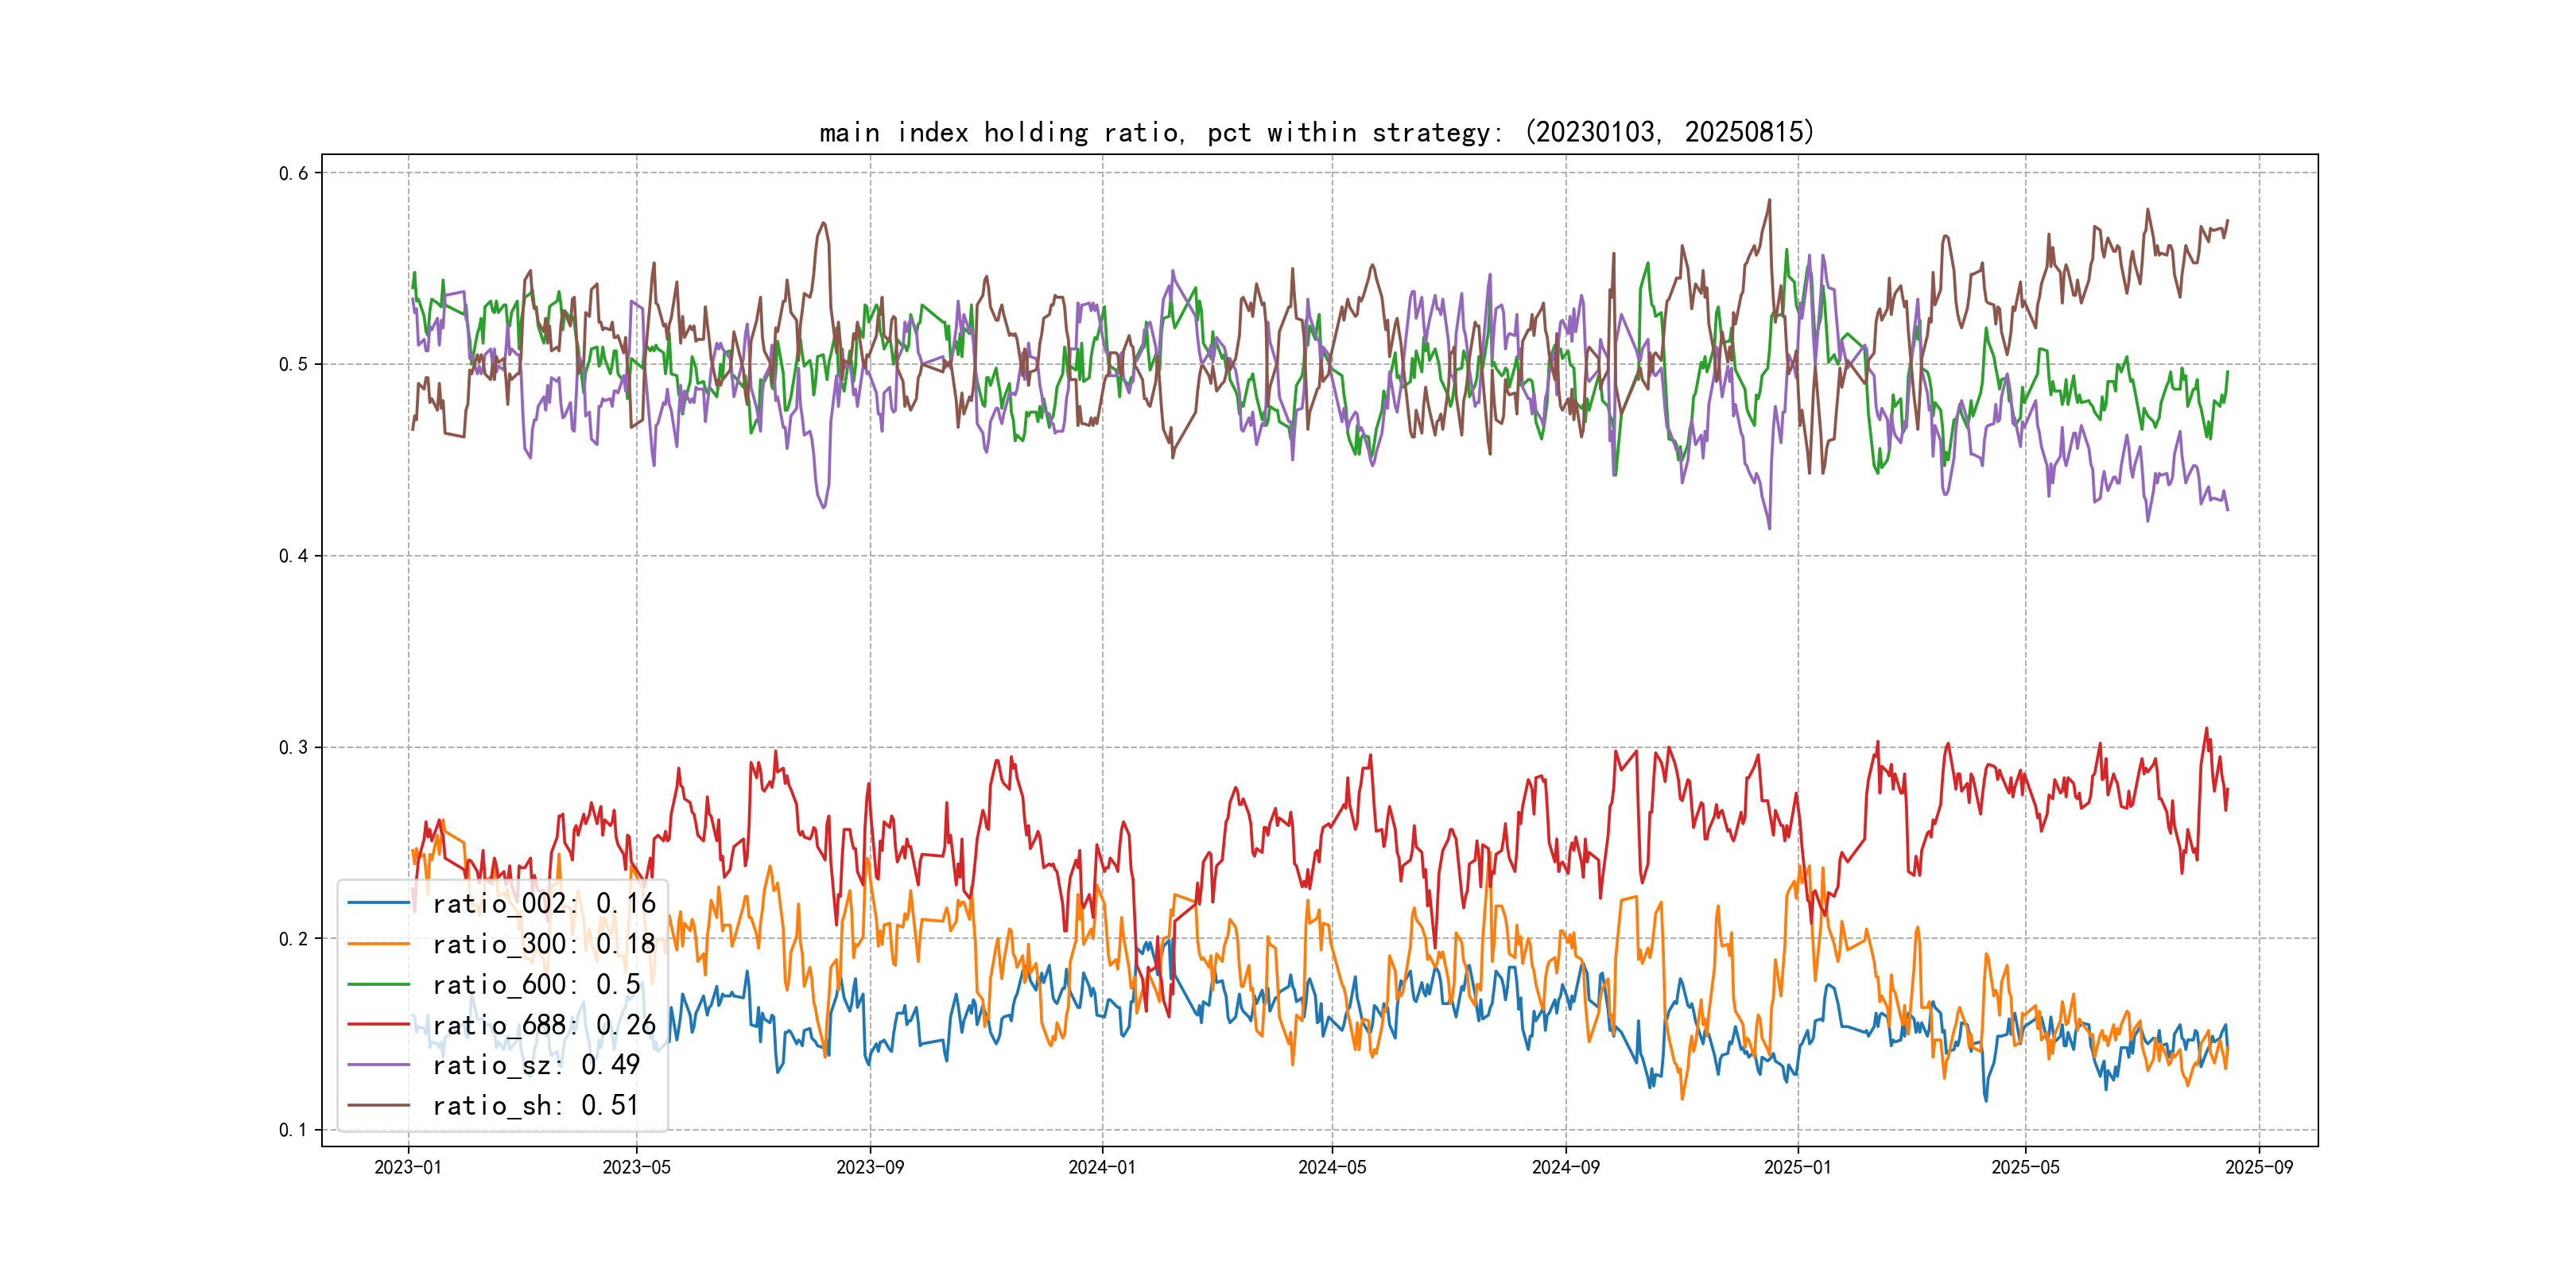This screenshot has height=1288, width=2576.
Task: Click the blue line swatch in legend
Action: click(x=379, y=903)
